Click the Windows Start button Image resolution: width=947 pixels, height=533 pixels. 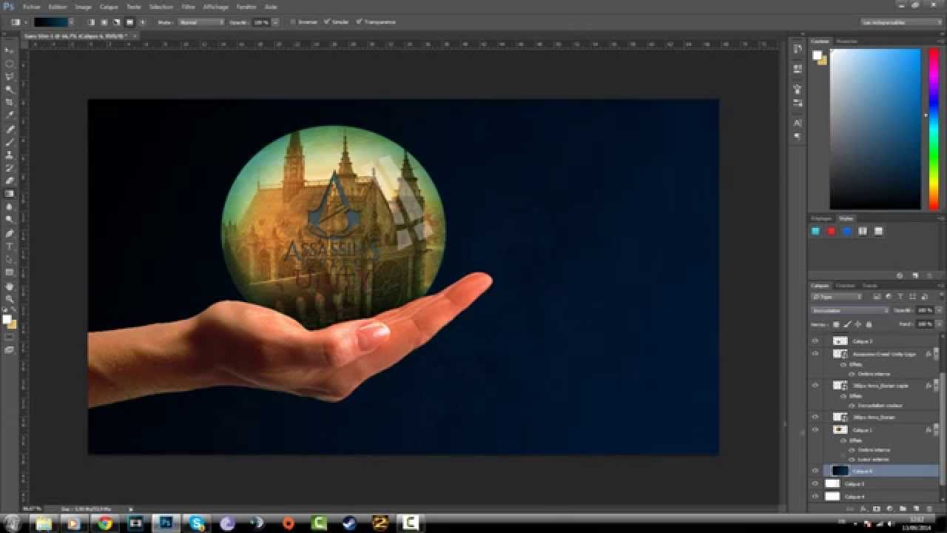coord(13,523)
